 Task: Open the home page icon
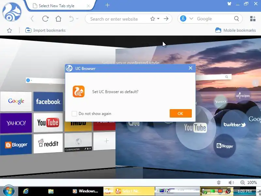[x=58, y=19]
